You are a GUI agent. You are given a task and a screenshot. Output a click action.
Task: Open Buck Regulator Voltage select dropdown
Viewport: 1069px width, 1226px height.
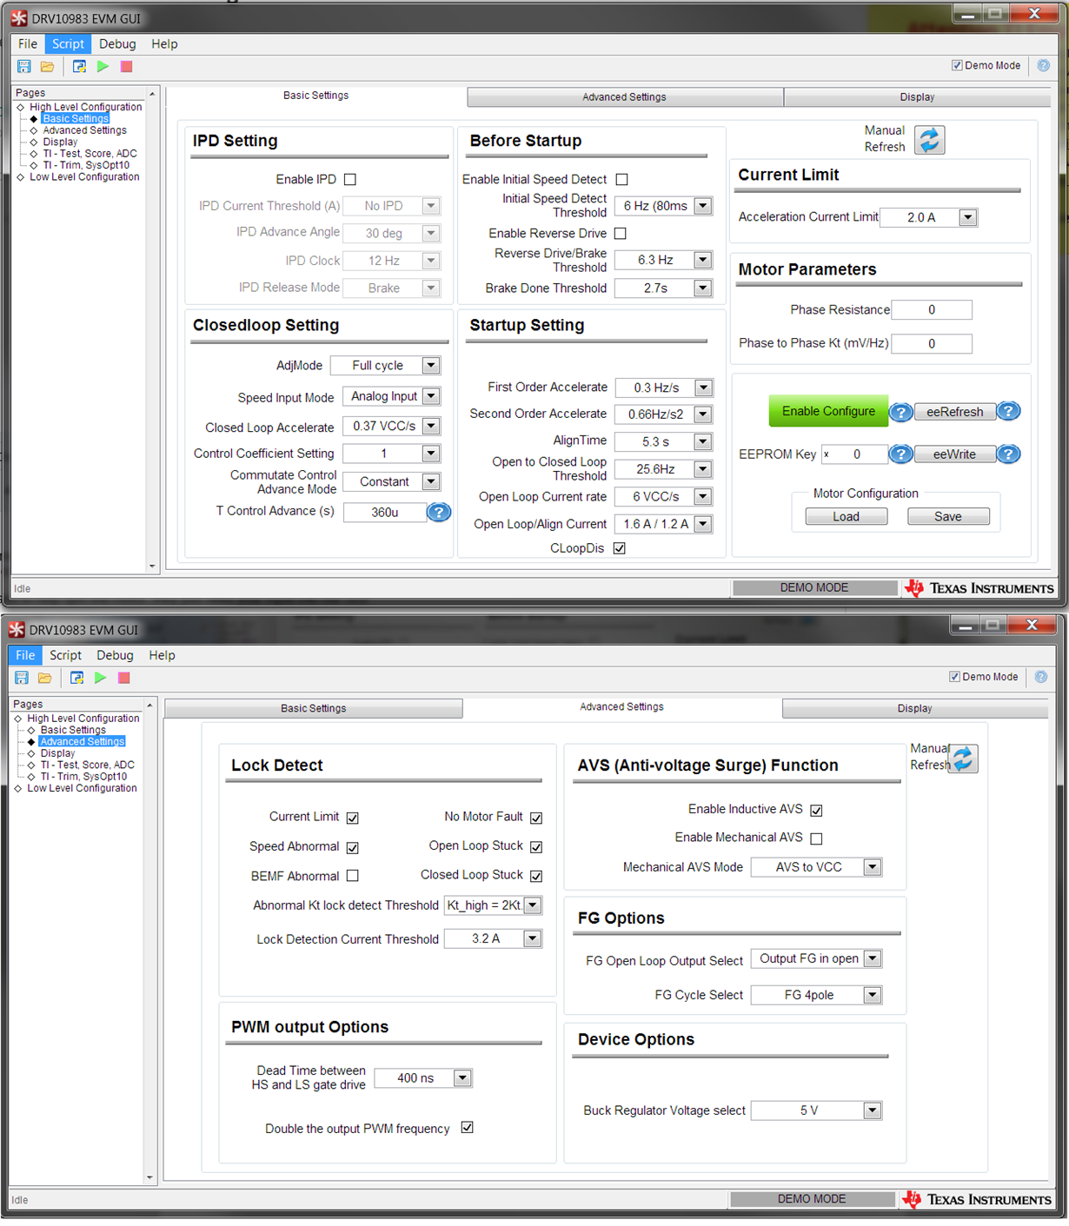click(x=873, y=1110)
